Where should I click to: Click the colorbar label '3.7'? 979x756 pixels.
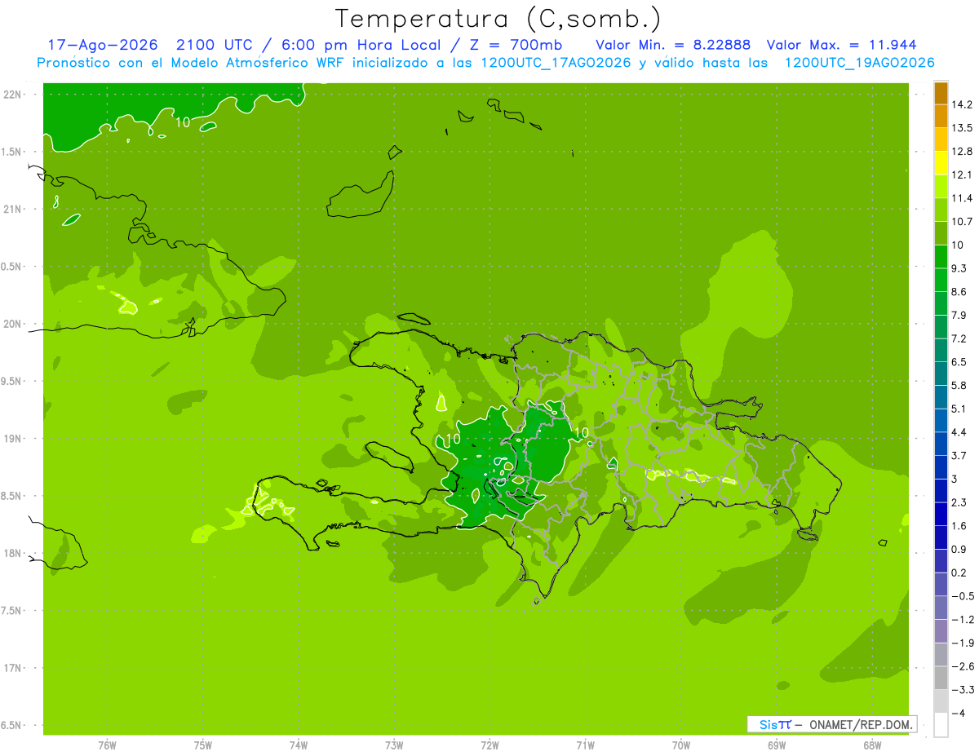point(959,455)
